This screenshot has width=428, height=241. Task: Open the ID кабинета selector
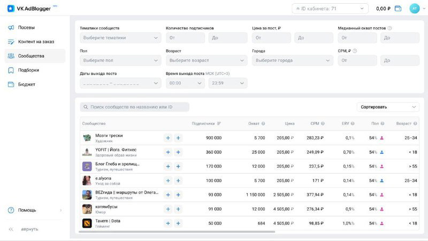click(x=330, y=9)
